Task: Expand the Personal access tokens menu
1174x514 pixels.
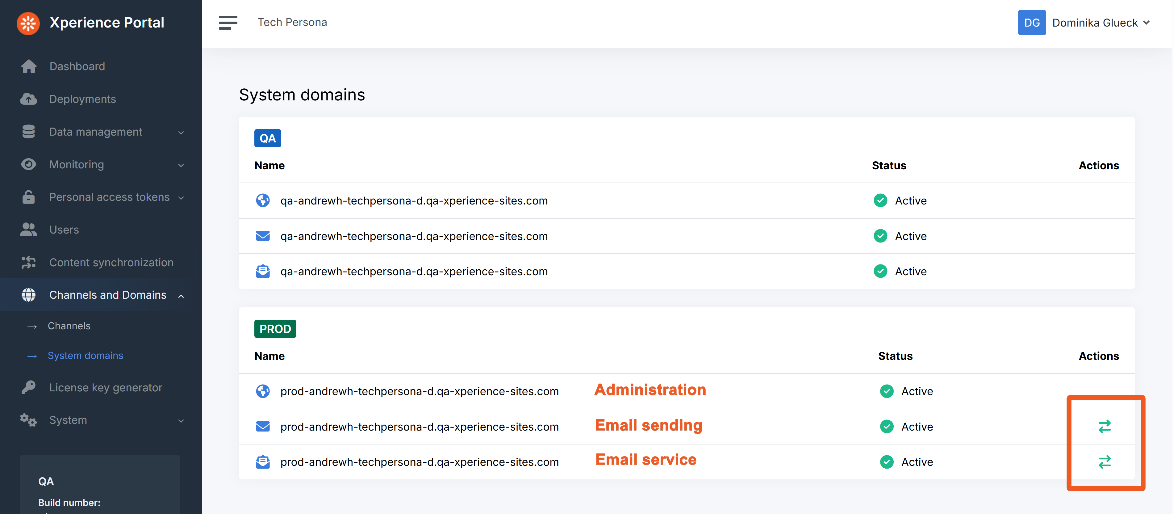Action: 109,197
